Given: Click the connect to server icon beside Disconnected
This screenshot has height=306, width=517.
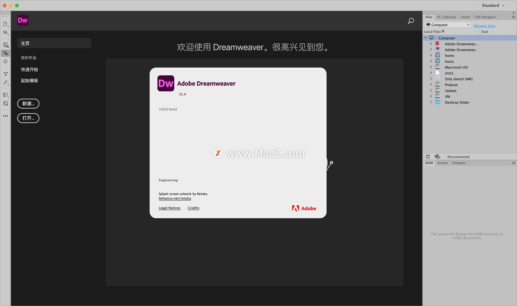Looking at the screenshot, I should [437, 157].
